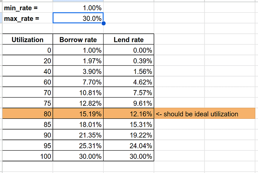
Task: Select the borrow rate cell showing 15.19%
Action: 78,113
